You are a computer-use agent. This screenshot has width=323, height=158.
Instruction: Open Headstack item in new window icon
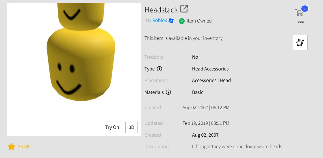(184, 9)
